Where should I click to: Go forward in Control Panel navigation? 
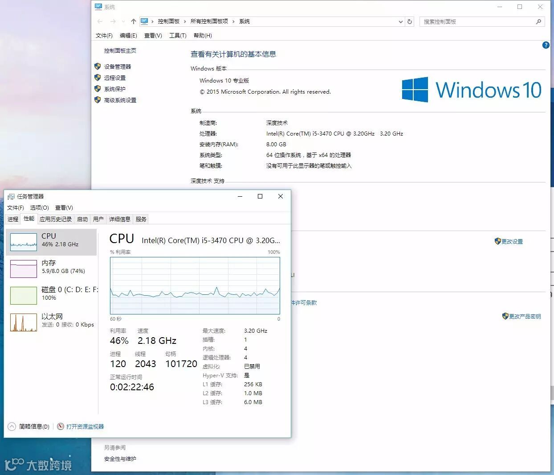113,21
